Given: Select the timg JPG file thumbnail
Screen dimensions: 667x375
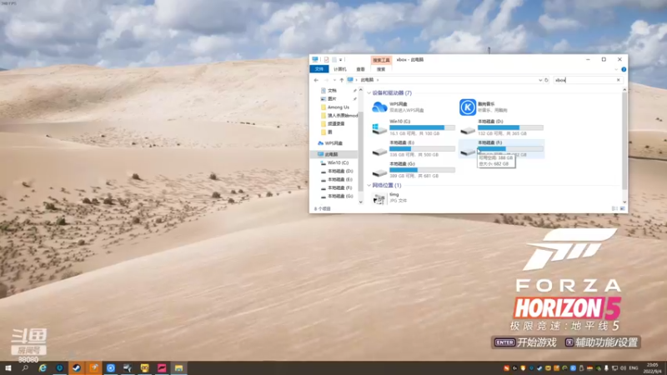Looking at the screenshot, I should 379,198.
